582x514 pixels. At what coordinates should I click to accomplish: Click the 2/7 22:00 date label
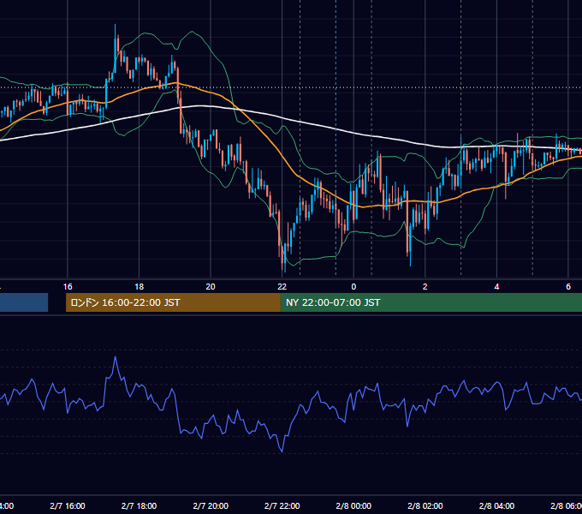pos(282,505)
